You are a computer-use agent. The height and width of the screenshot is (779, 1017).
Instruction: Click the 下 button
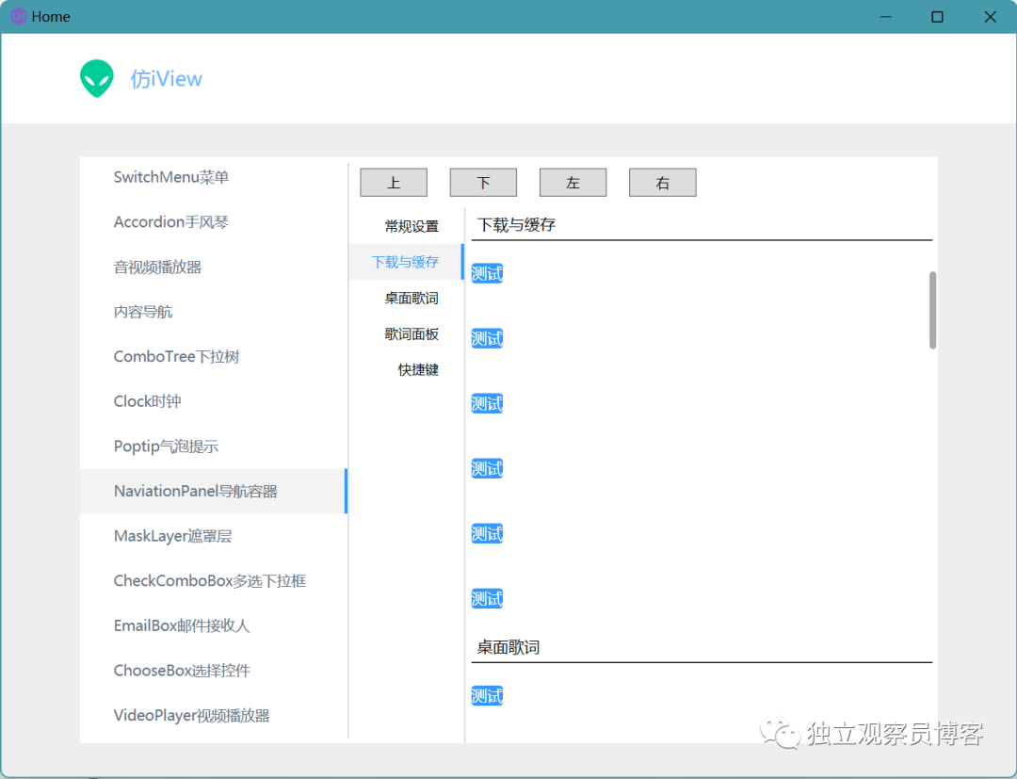(483, 182)
